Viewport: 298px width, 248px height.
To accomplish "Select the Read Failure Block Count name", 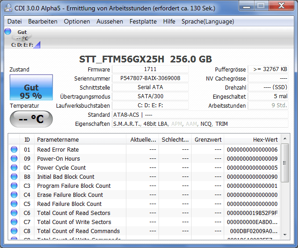I will click(x=69, y=204).
